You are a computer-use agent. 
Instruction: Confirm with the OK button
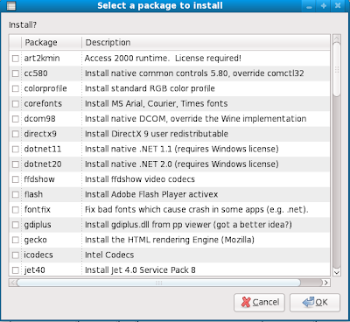315,302
